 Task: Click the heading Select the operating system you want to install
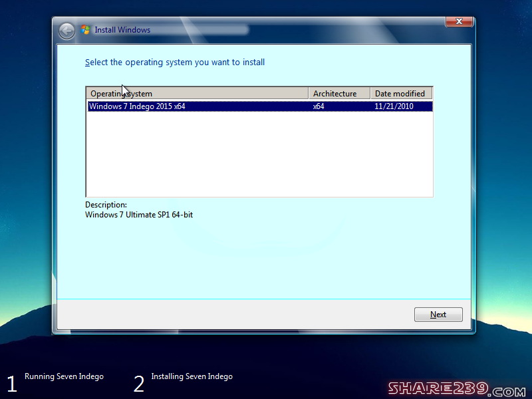point(175,63)
